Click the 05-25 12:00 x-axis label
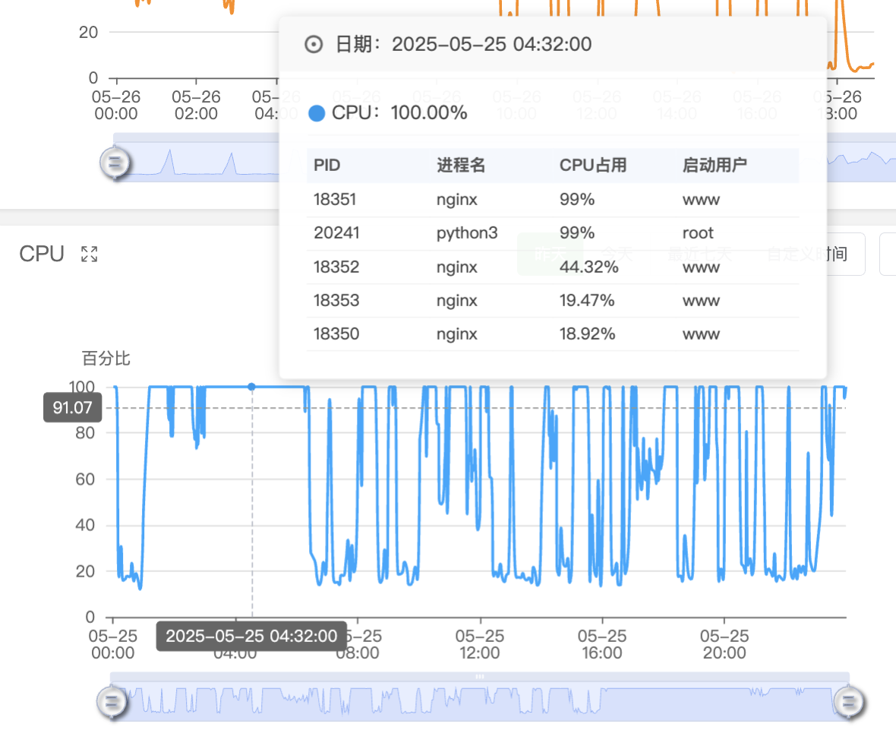 [480, 644]
